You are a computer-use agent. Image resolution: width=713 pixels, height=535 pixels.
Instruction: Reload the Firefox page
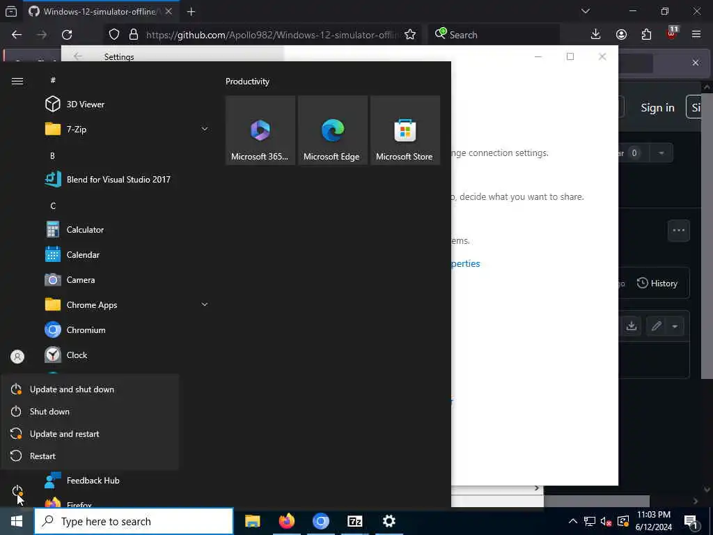(x=67, y=35)
